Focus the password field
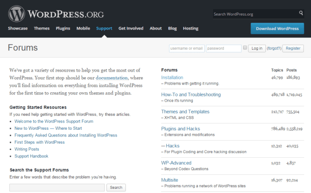 (223, 48)
